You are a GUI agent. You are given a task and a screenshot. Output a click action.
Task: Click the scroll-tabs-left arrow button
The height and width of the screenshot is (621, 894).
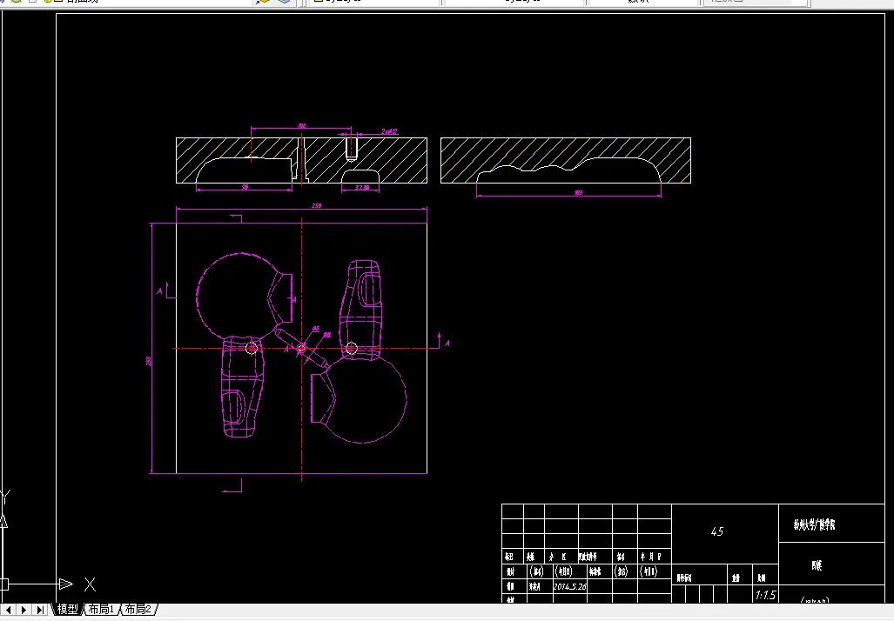9,610
